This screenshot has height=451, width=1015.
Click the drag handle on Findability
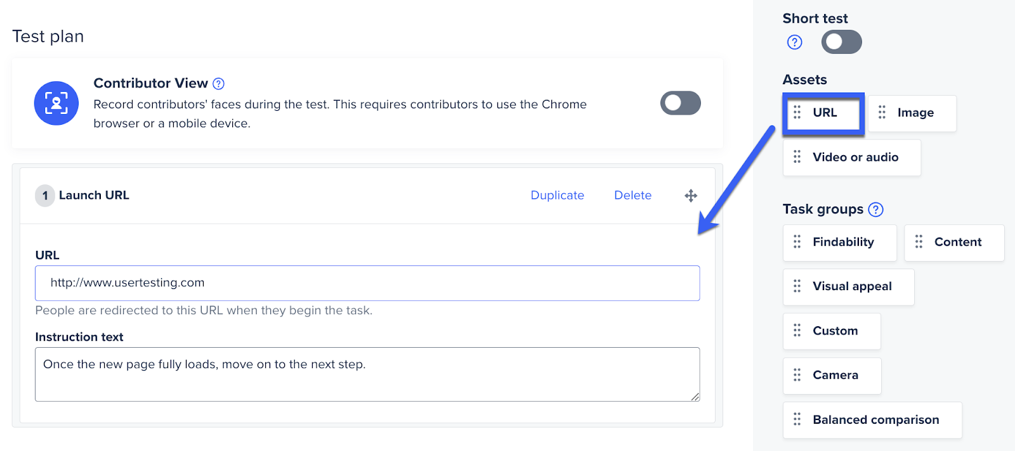click(797, 242)
